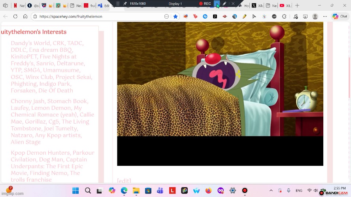Open the round icon left of favorites star
Screen dimensions: 351x197
[166, 16]
